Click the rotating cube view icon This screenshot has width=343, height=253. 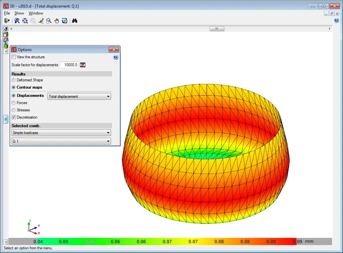click(6, 40)
